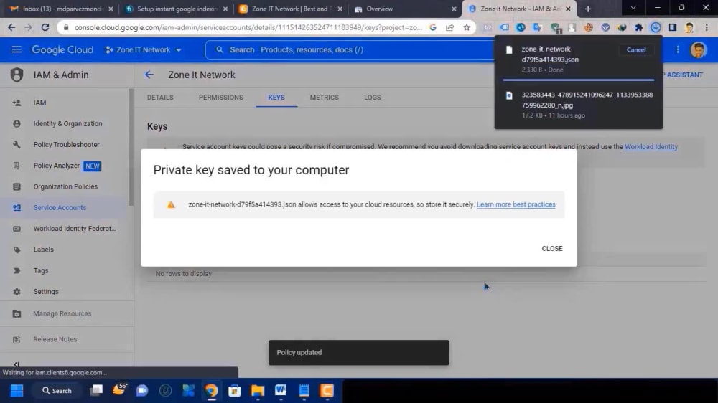
Task: Open Learn more best practices link
Action: click(516, 204)
